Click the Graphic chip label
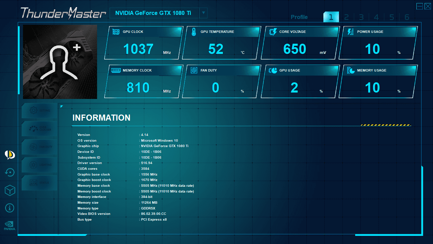The height and width of the screenshot is (244, 433). [x=88, y=146]
